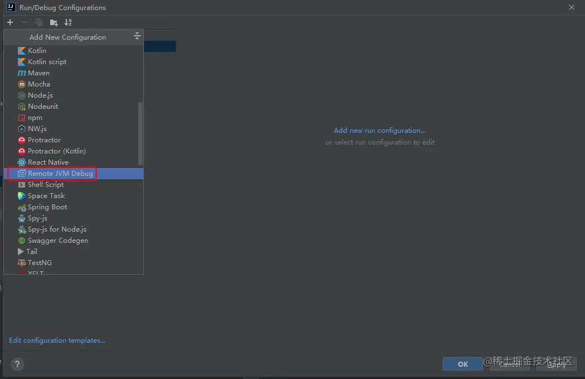585x379 pixels.
Task: Click Add new run configuration link
Action: [x=379, y=130]
